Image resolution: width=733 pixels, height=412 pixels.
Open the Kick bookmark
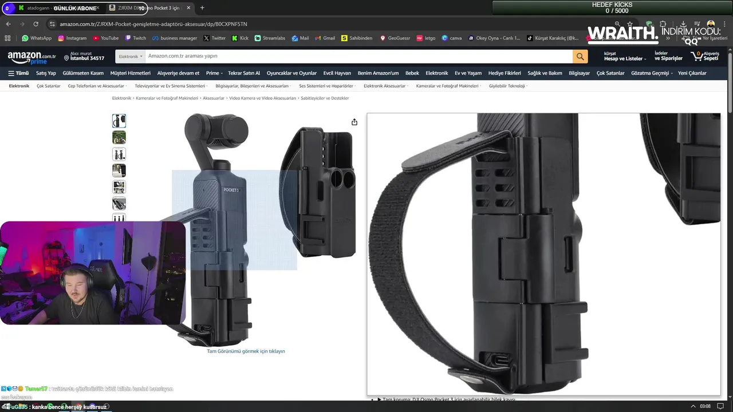pos(241,38)
